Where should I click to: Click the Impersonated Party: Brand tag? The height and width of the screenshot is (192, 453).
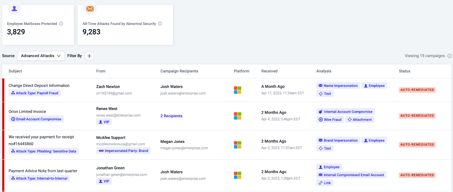point(123,151)
